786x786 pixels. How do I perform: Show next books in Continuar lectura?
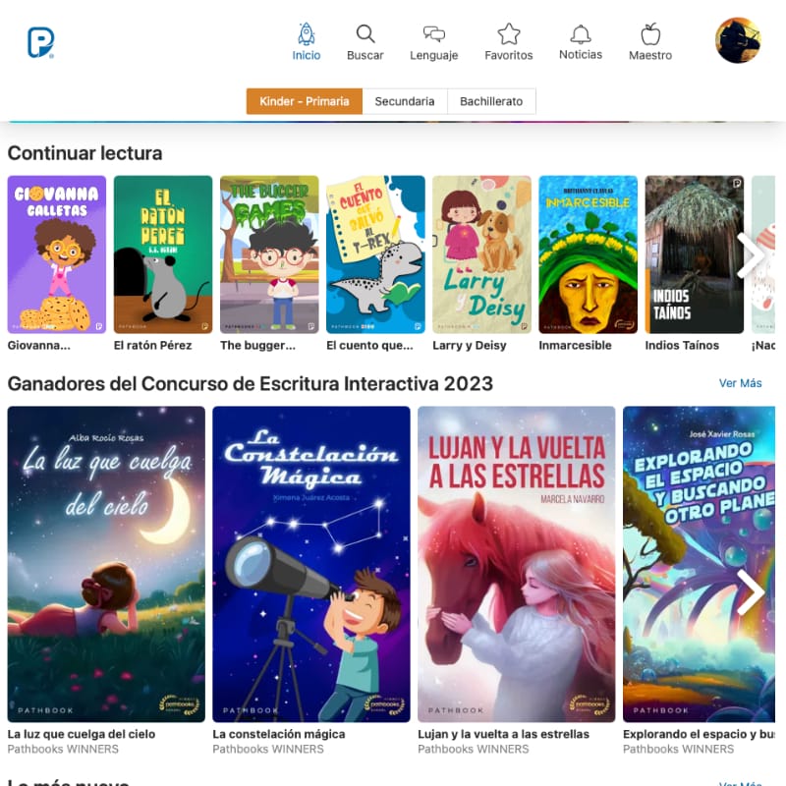click(751, 255)
